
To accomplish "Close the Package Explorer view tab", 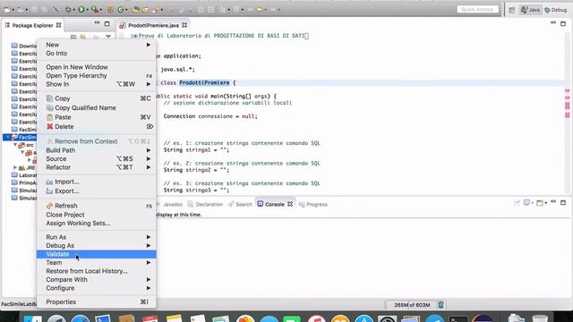I will click(x=58, y=25).
